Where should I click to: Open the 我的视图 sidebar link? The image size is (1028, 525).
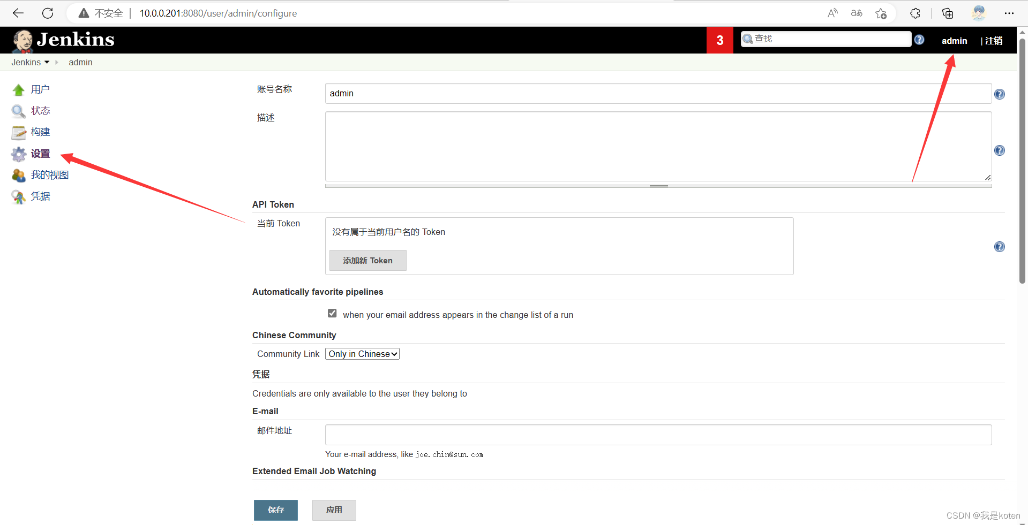click(50, 175)
